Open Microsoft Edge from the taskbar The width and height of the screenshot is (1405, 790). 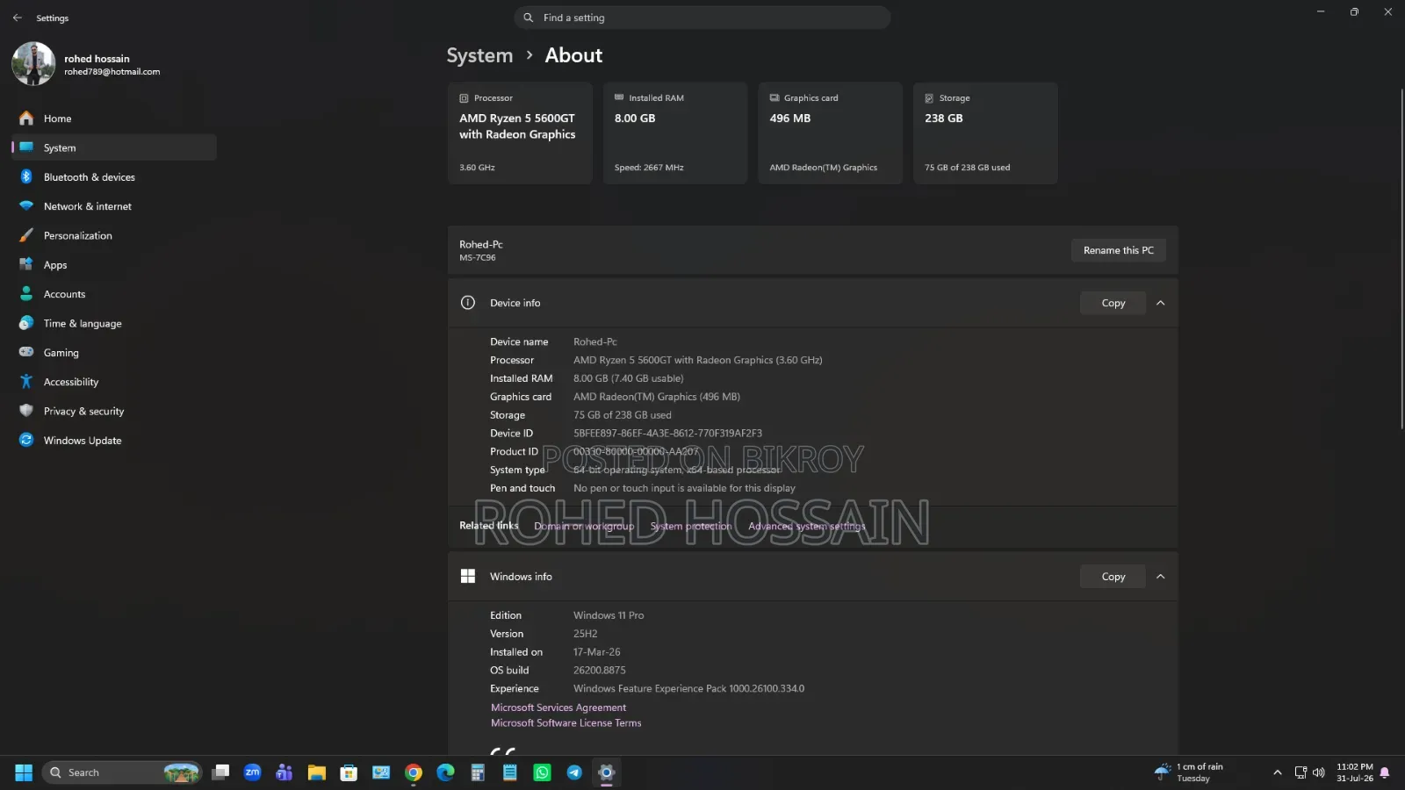(445, 772)
